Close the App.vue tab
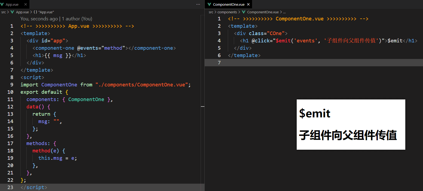423x191 pixels. [x=26, y=4]
